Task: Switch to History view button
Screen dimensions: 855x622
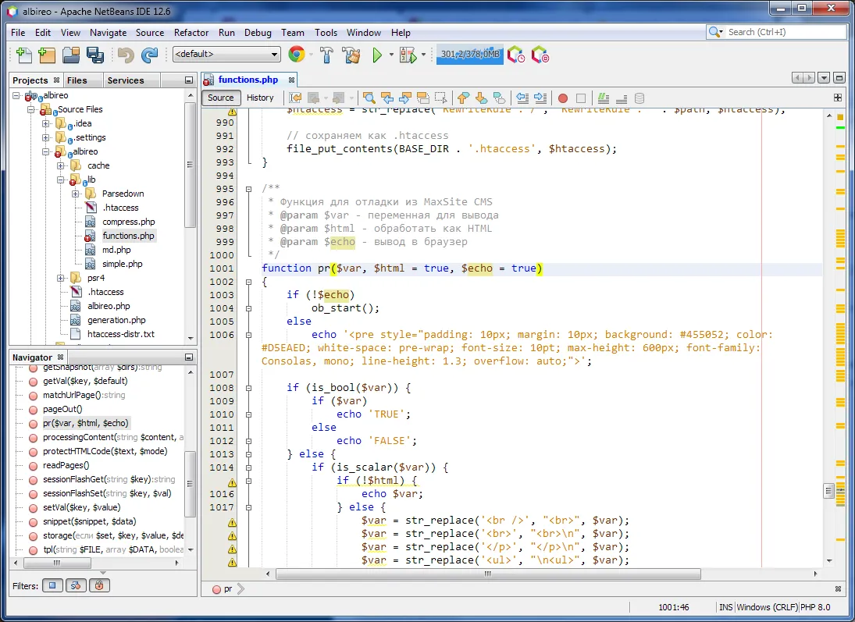Action: point(260,98)
